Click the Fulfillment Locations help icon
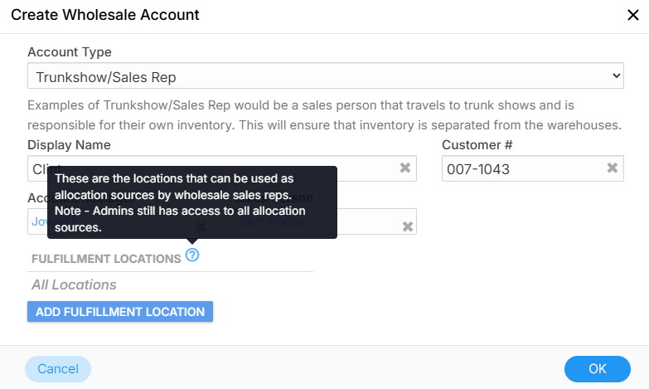Image resolution: width=649 pixels, height=389 pixels. [x=192, y=255]
